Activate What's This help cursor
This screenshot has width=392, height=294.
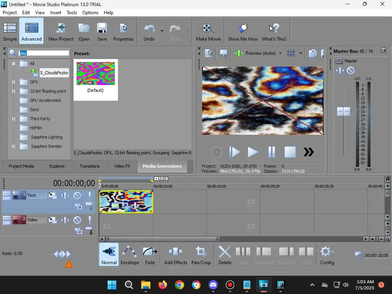(274, 32)
